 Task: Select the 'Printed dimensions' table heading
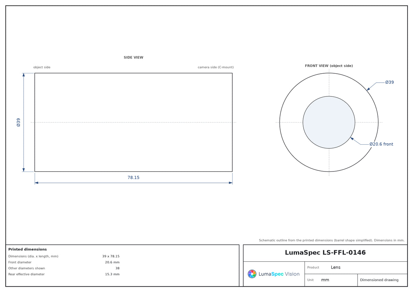tap(28, 249)
